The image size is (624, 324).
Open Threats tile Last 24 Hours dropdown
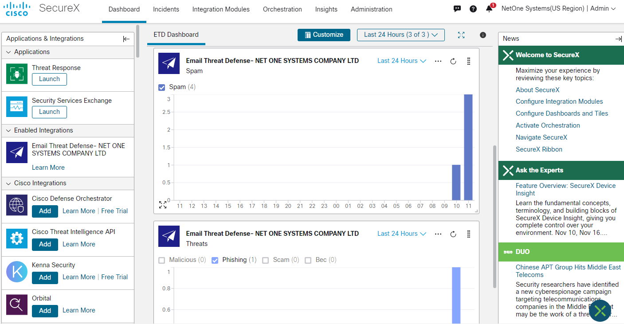pos(402,234)
